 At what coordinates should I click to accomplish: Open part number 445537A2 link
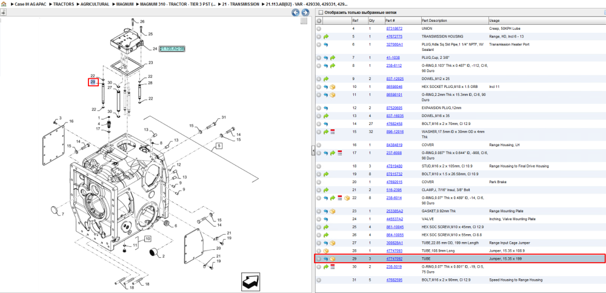(x=395, y=219)
